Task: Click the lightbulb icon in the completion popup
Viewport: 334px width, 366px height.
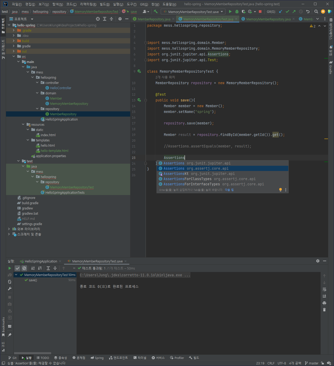Action: tap(281, 190)
